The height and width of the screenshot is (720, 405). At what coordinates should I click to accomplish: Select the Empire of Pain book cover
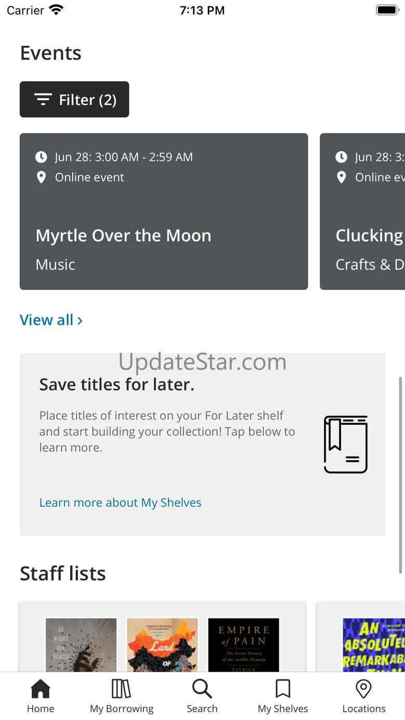244,645
